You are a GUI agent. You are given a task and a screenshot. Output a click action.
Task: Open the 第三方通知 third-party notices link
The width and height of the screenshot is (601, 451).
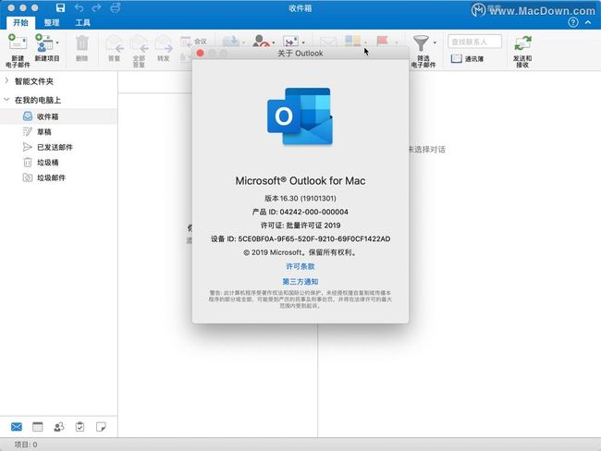pyautogui.click(x=300, y=281)
